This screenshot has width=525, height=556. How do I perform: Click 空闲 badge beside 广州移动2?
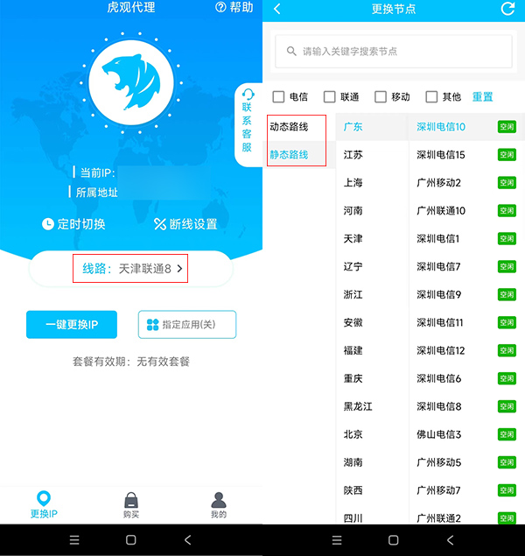point(507,183)
